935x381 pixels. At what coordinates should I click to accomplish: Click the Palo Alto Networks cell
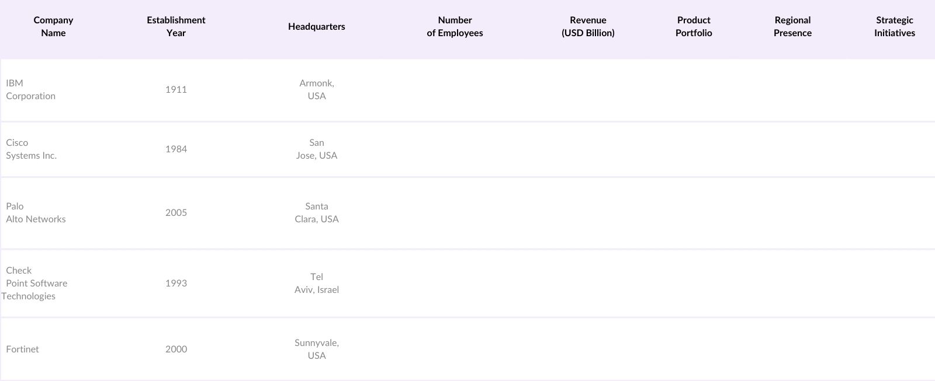tap(36, 212)
